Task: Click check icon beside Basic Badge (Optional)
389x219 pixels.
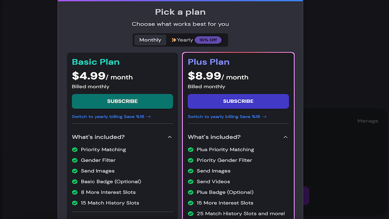Action: coord(75,182)
